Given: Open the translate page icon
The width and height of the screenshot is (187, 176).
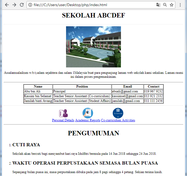Looking at the screenshot, I should point(158,5).
